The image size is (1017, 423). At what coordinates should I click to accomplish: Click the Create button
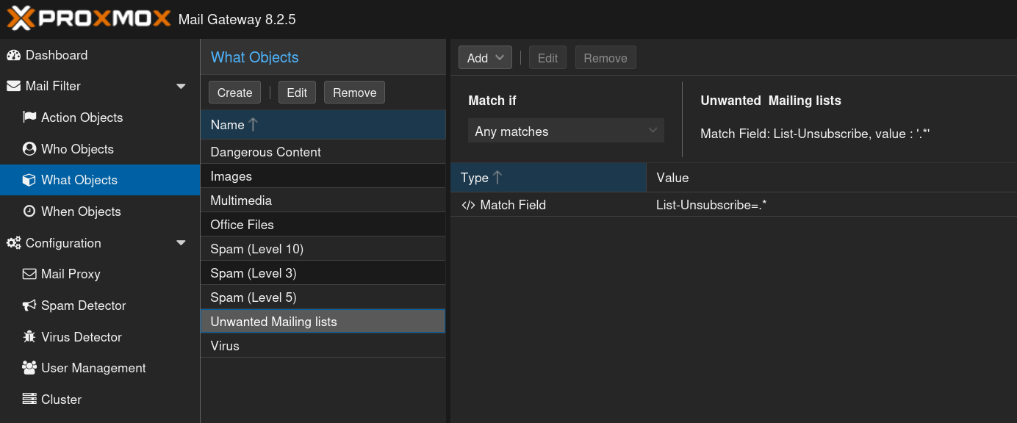click(x=234, y=93)
